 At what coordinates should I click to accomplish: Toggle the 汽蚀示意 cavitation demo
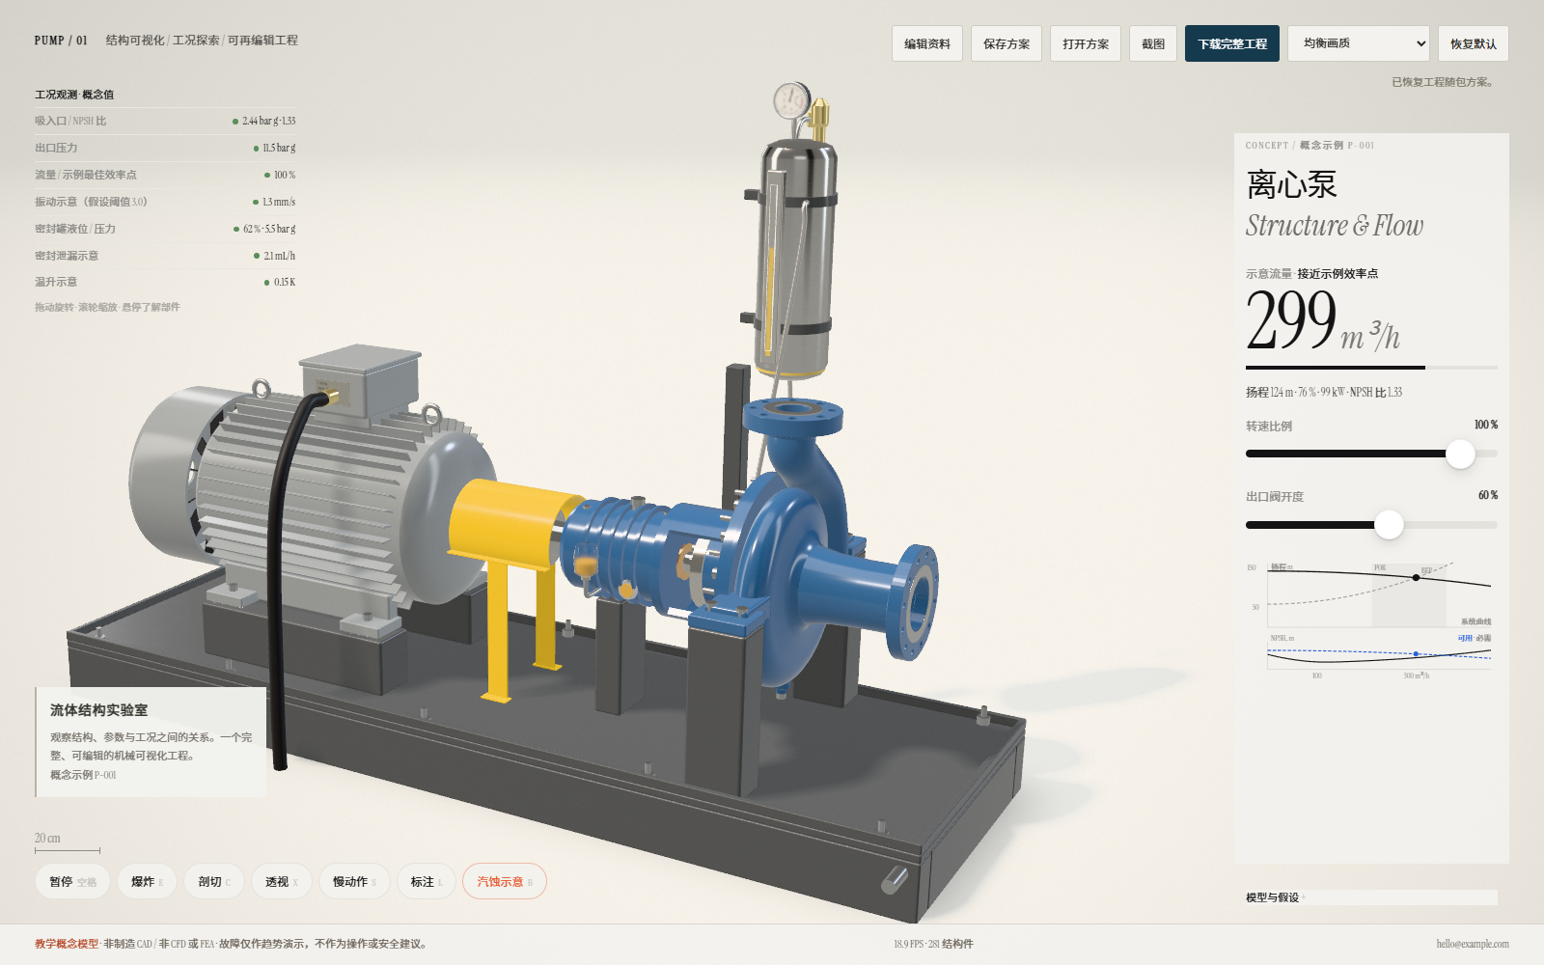pyautogui.click(x=505, y=881)
